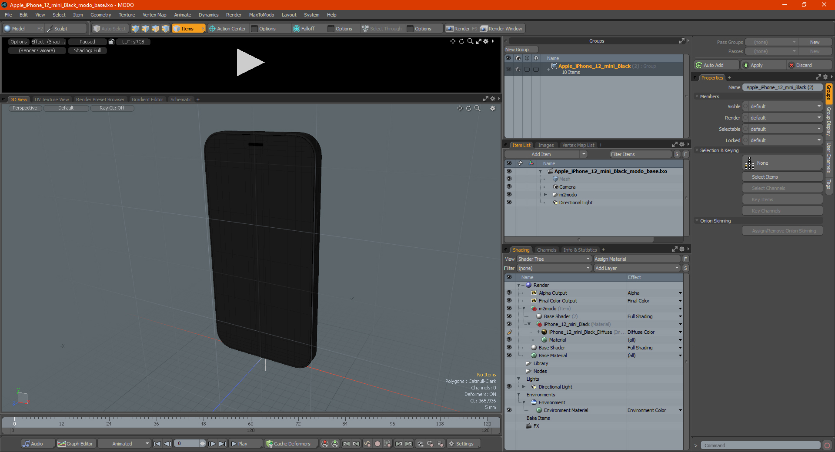Step to next frame button

(x=212, y=444)
